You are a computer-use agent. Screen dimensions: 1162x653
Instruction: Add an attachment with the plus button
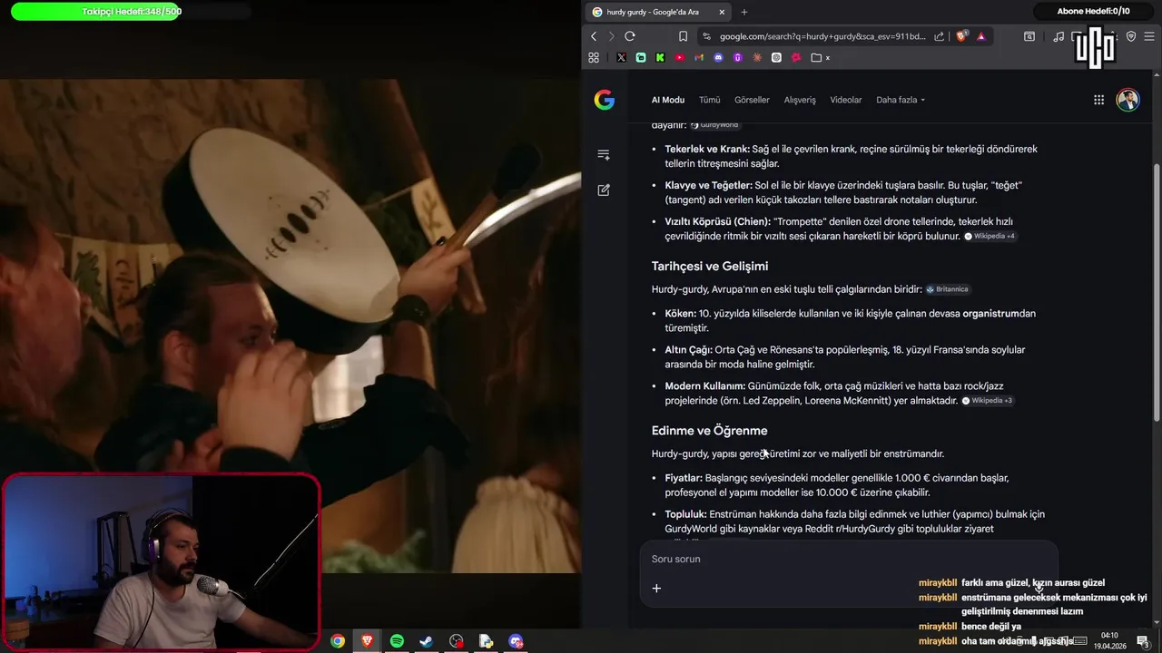click(x=656, y=588)
